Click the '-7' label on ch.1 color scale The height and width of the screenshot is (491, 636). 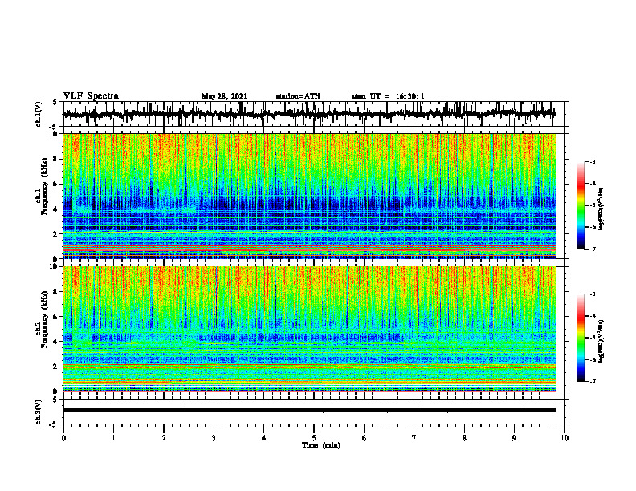click(593, 249)
